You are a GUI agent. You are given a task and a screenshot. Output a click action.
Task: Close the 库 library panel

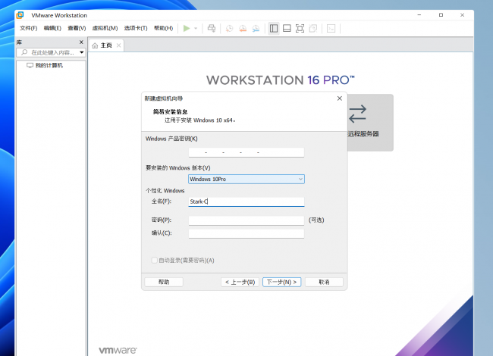(81, 42)
